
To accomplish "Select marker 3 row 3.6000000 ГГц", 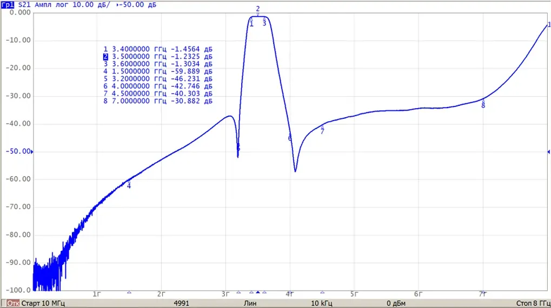I will click(x=158, y=64).
